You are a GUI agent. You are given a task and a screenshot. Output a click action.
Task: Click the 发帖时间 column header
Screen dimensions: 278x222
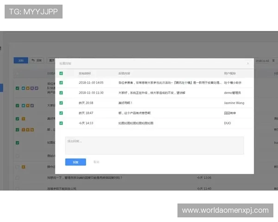pyautogui.click(x=85, y=73)
